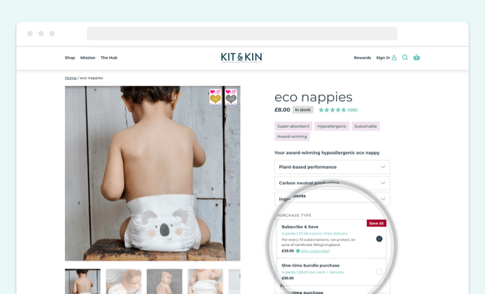Screen dimensions: 485x294
Task: Click the Sign in user icon
Action: pos(394,57)
